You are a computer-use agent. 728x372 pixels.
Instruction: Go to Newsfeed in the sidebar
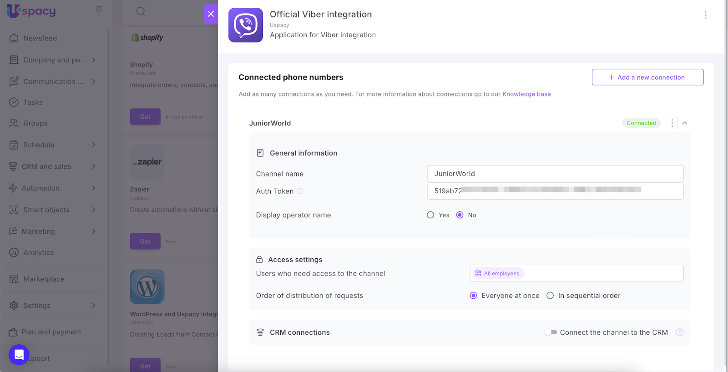pyautogui.click(x=40, y=38)
